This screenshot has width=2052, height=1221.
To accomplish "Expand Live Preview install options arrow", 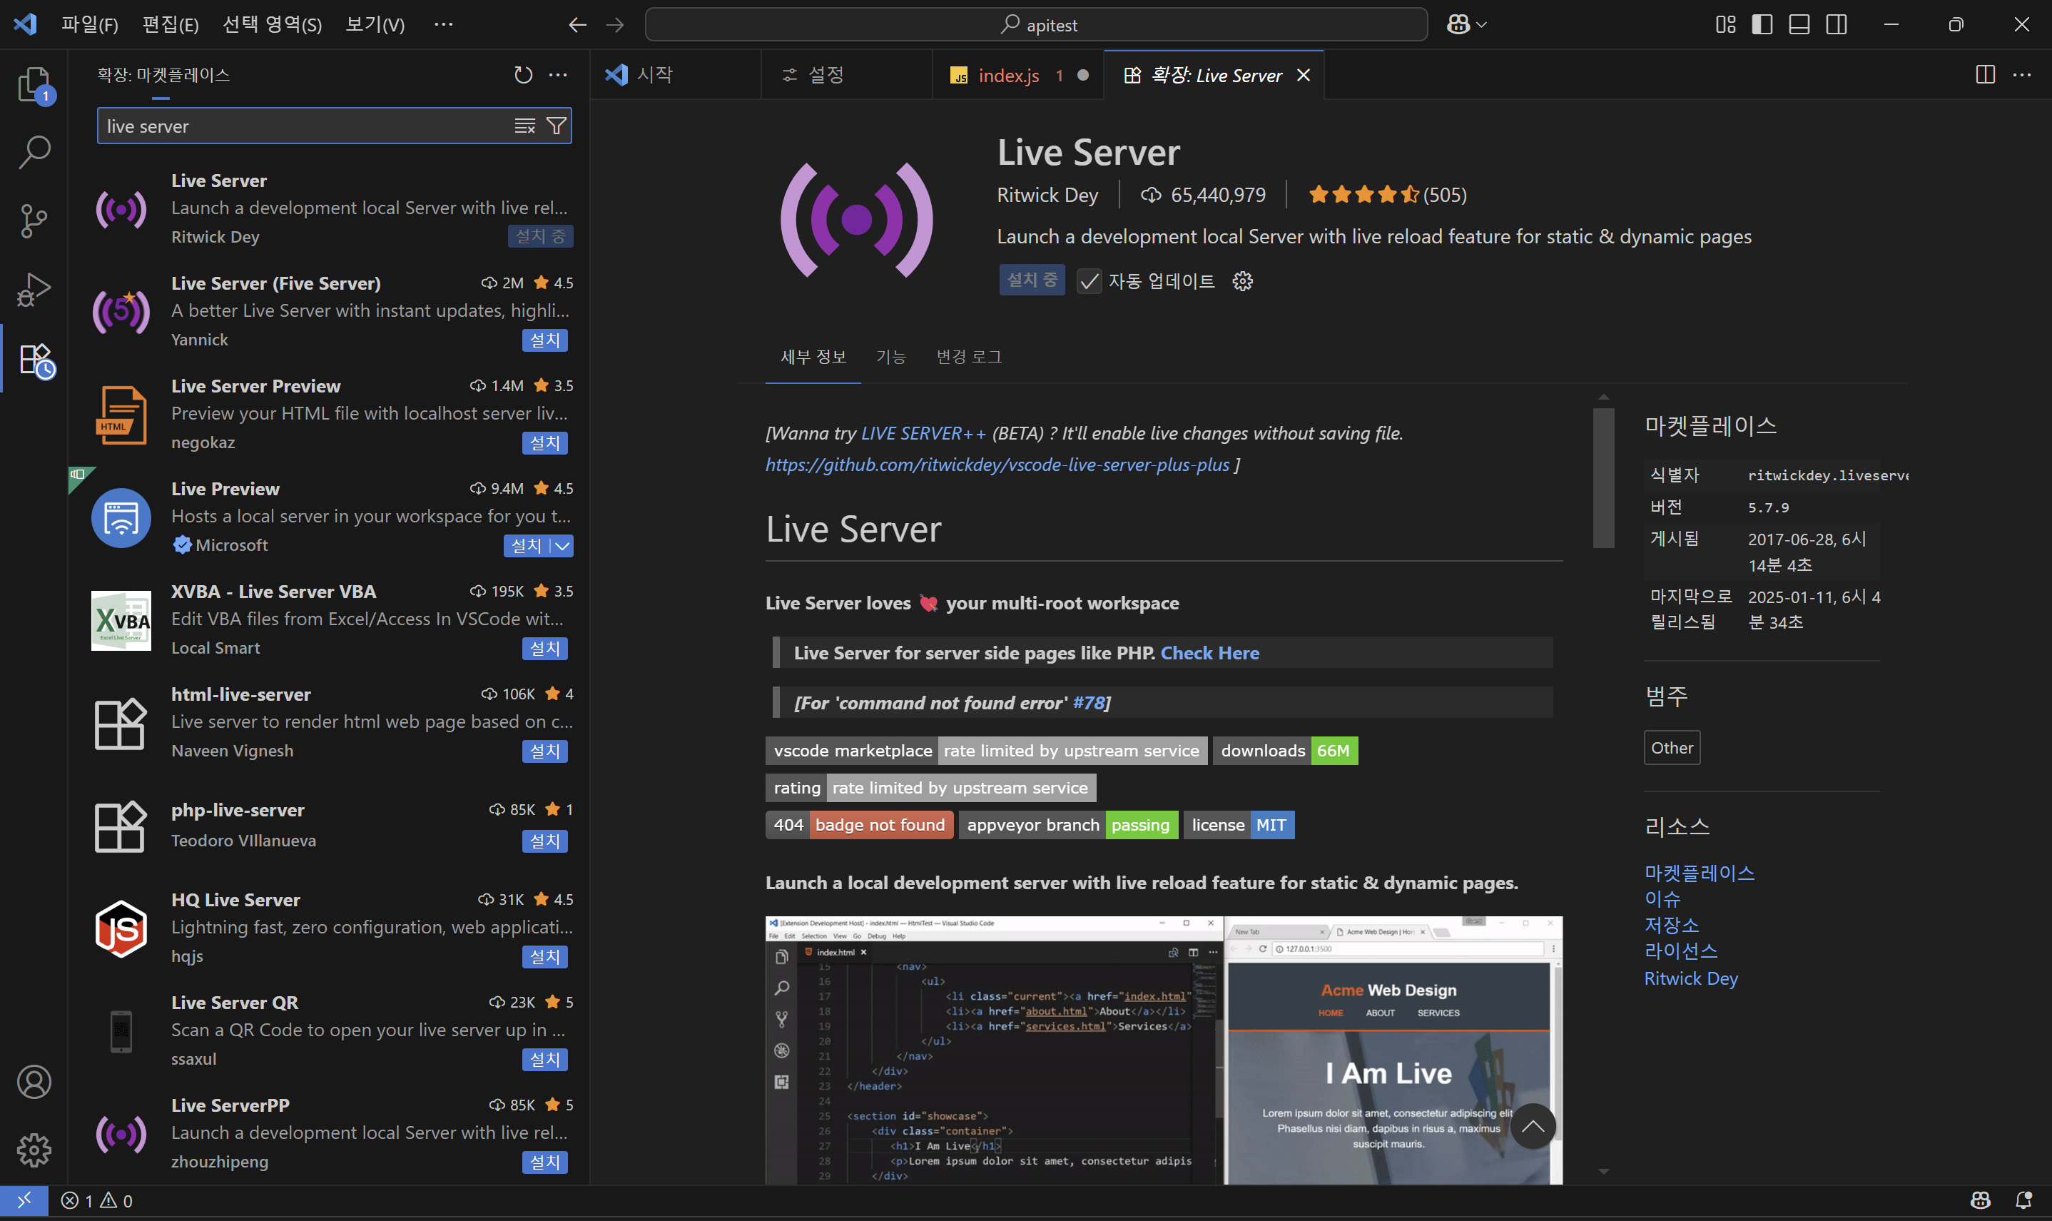I will (562, 545).
